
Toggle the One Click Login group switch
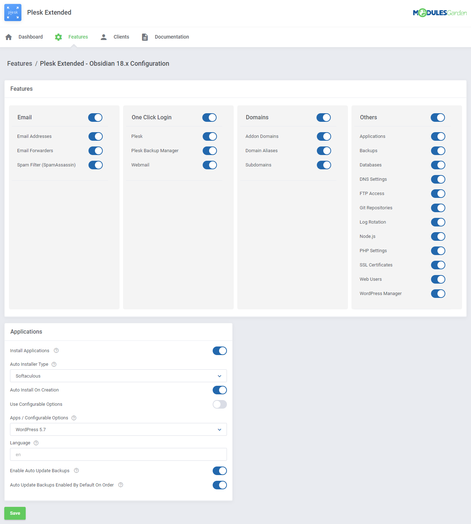point(209,118)
